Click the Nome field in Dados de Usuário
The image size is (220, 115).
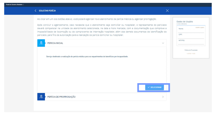[x=191, y=30]
